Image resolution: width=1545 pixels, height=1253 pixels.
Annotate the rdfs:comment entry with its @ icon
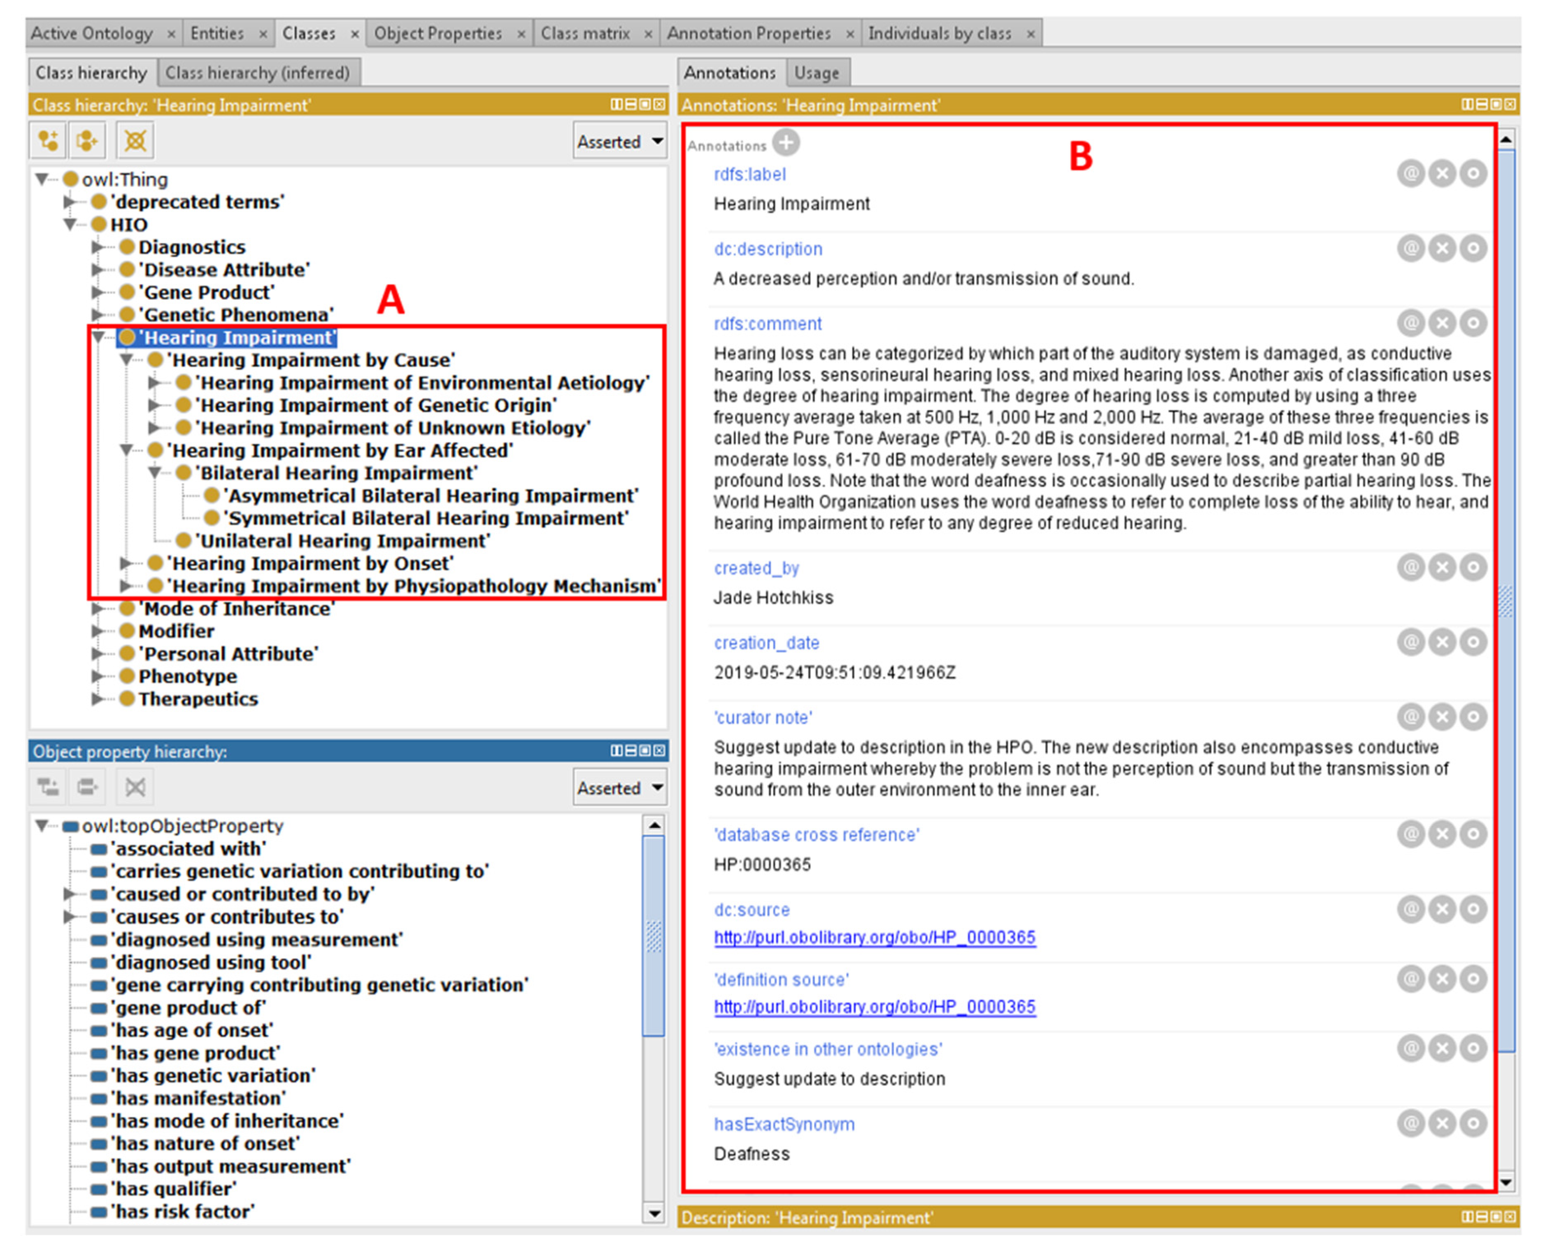pyautogui.click(x=1411, y=323)
